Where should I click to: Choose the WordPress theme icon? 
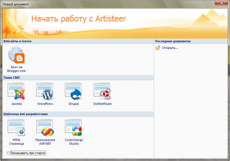click(45, 91)
